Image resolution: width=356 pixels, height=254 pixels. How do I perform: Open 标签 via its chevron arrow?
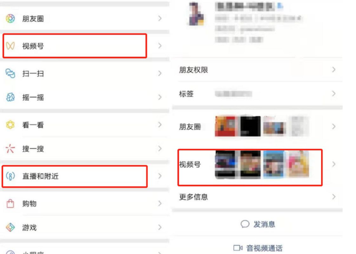pos(334,94)
